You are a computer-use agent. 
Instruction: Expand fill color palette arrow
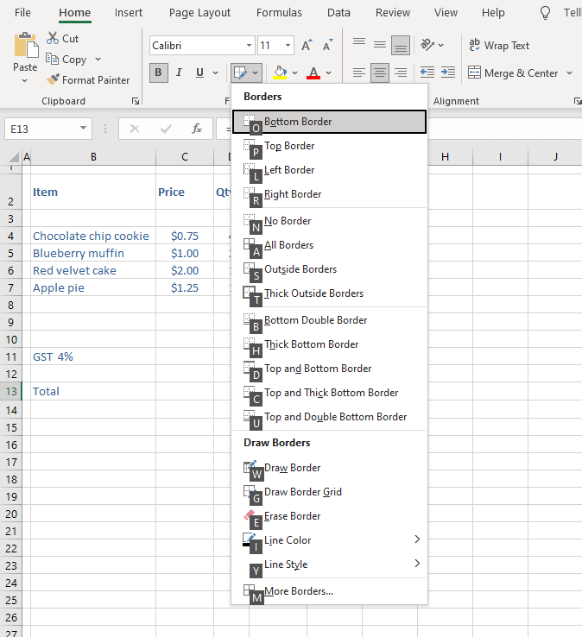click(x=294, y=73)
